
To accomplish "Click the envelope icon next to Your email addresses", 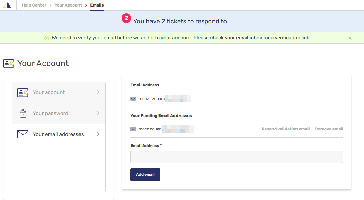I will pyautogui.click(x=23, y=134).
